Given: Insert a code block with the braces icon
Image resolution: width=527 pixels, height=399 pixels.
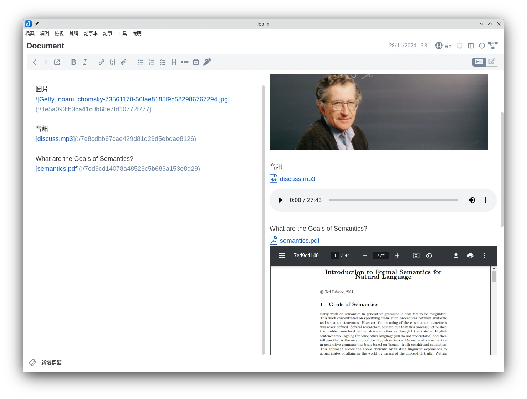Looking at the screenshot, I should [113, 62].
